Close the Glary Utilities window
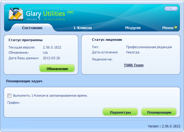This screenshot has height=132, width=184. click(174, 9)
